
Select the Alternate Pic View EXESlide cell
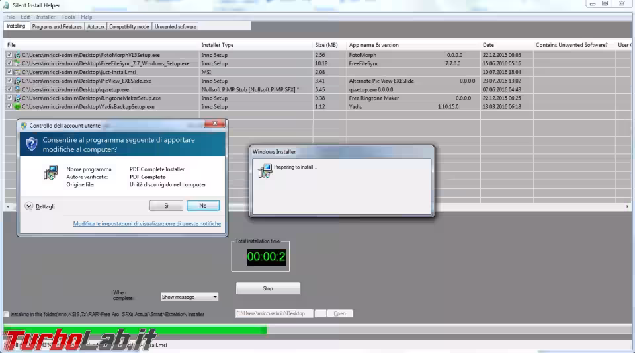(382, 81)
